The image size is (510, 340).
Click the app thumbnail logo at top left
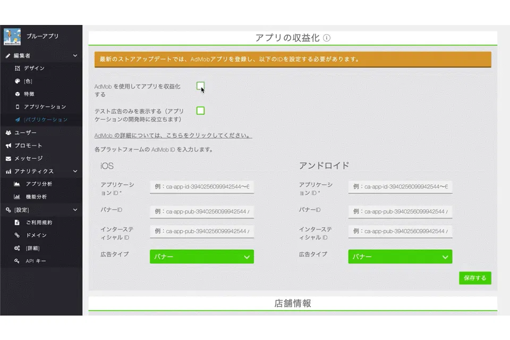12,37
